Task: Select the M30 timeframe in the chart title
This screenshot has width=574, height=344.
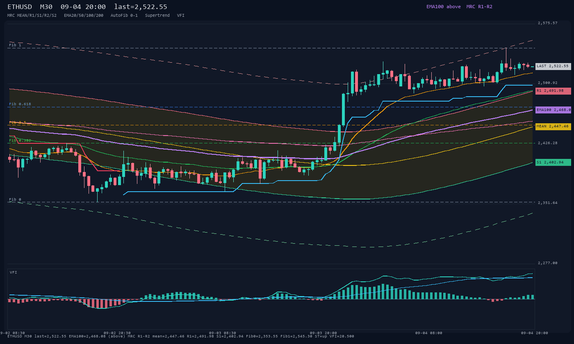Action: click(46, 7)
